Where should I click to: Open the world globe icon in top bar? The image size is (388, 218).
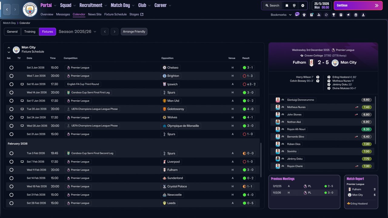point(294,5)
